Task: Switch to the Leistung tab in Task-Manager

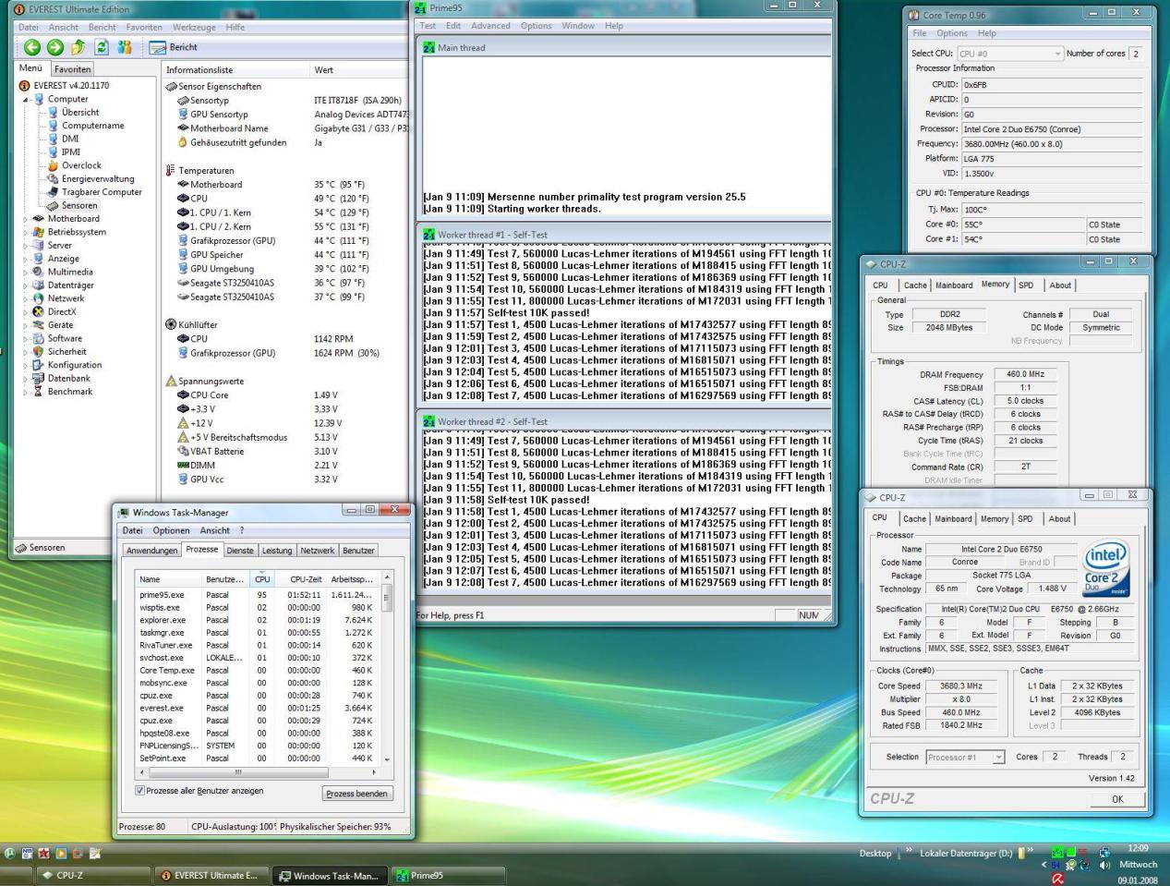Action: point(277,551)
